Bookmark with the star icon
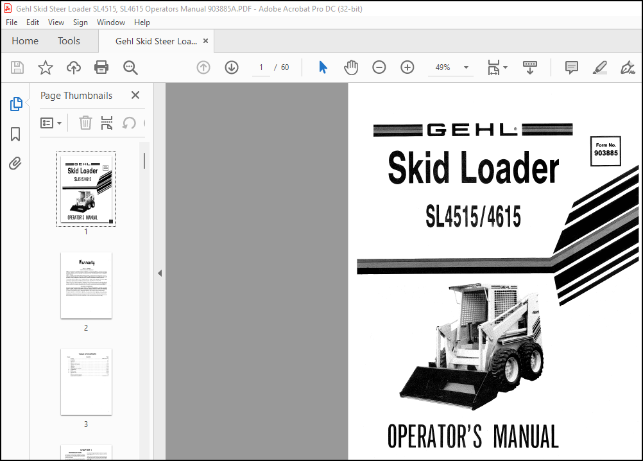 tap(46, 67)
